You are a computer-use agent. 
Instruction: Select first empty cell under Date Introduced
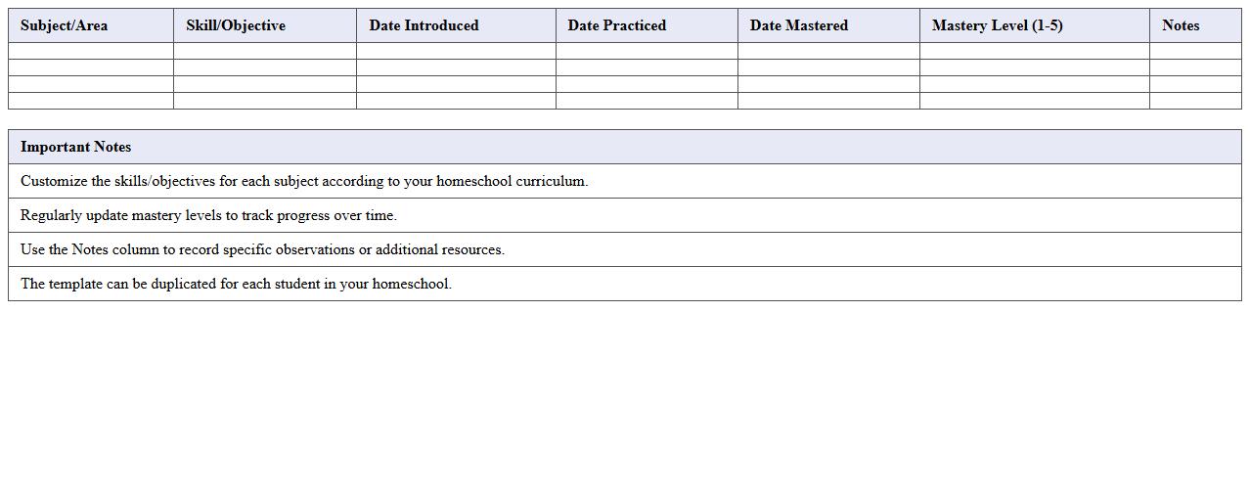click(x=456, y=51)
